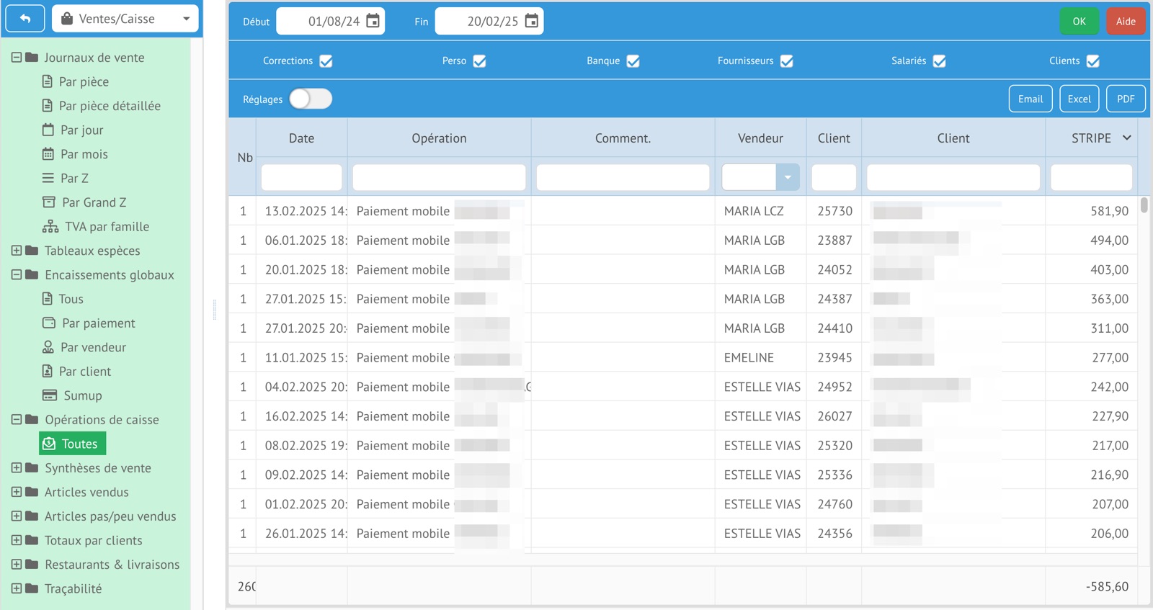Toggle the Réglages switch
This screenshot has width=1153, height=610.
[311, 99]
